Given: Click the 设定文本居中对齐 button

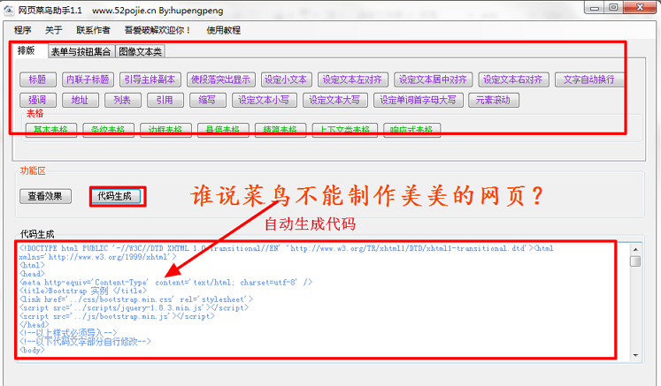Looking at the screenshot, I should tap(433, 79).
